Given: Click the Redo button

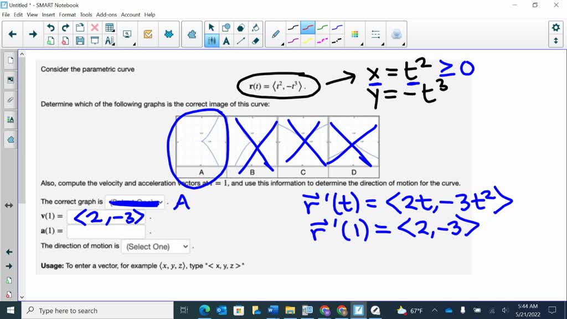Looking at the screenshot, I should coord(65,27).
